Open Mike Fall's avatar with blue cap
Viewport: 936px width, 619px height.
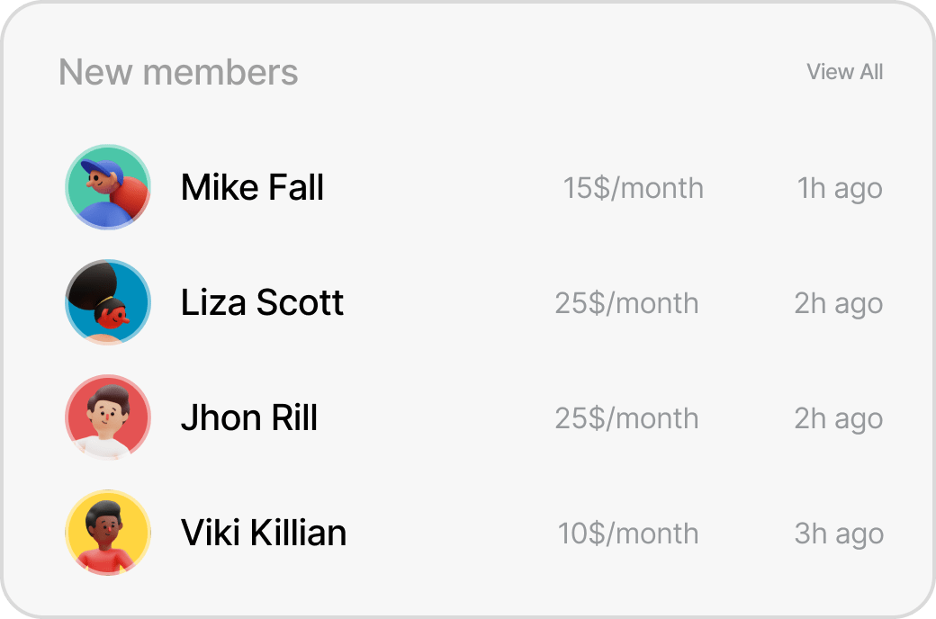coord(108,187)
